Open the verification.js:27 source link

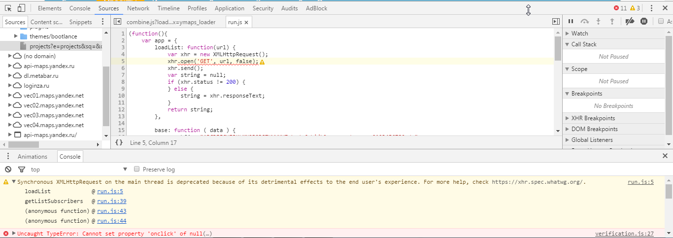[x=624, y=234]
